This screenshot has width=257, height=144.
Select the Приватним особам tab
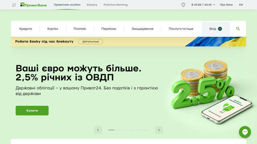67,5
